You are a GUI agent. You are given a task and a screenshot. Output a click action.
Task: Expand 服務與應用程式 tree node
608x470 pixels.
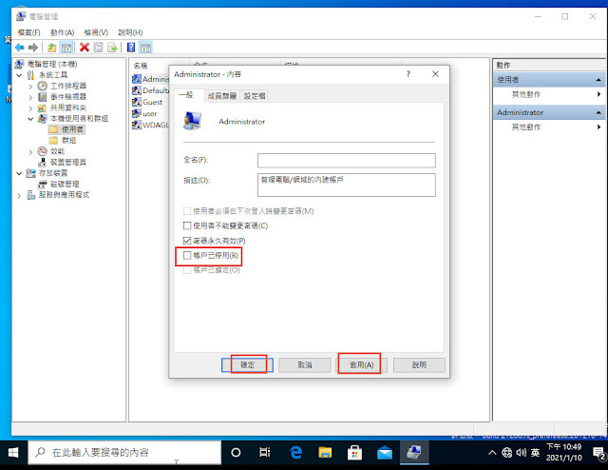(19, 195)
